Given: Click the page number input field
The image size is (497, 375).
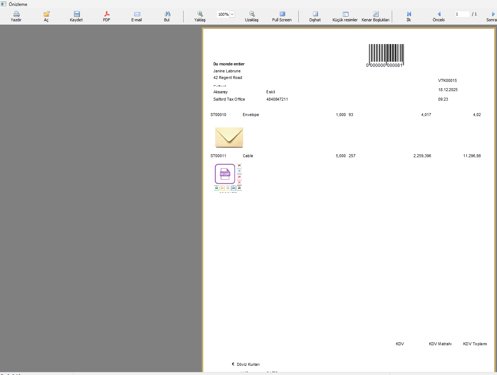Looking at the screenshot, I should 462,14.
